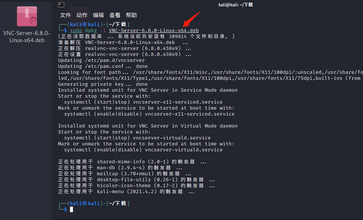Click the 'Updating /etc/pam.conf... done' line
This screenshot has width=363, height=220.
(103, 66)
